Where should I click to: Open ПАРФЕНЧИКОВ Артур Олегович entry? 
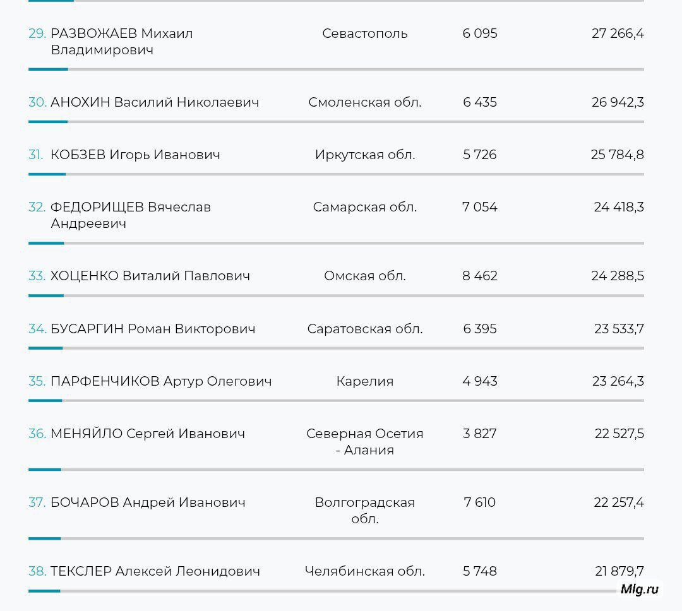pos(161,381)
